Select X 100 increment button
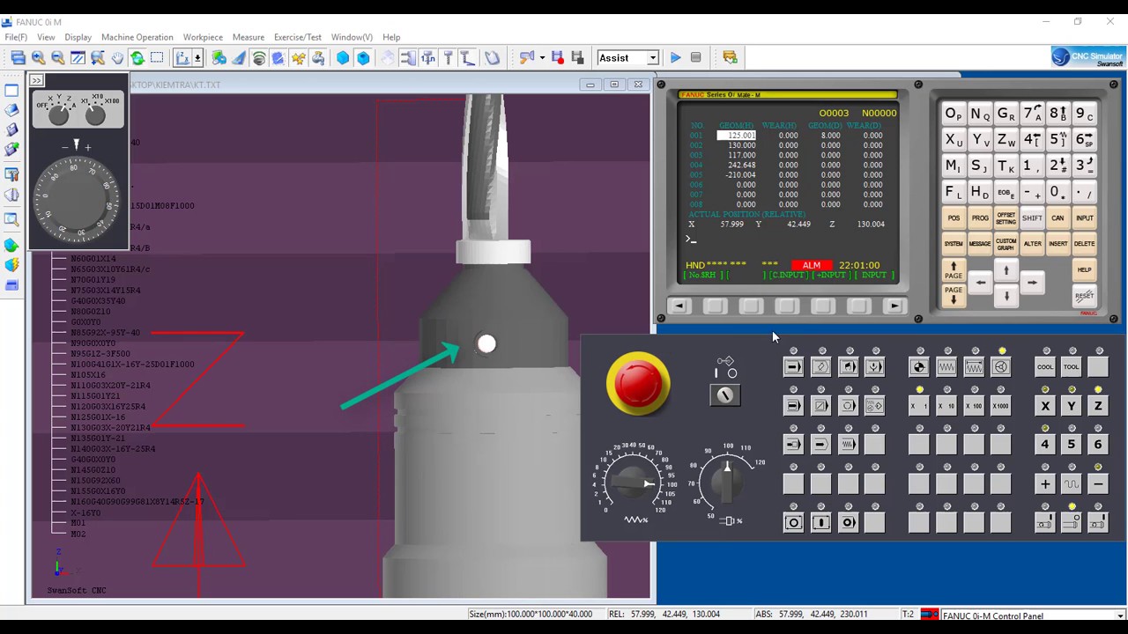This screenshot has width=1128, height=634. pos(973,406)
